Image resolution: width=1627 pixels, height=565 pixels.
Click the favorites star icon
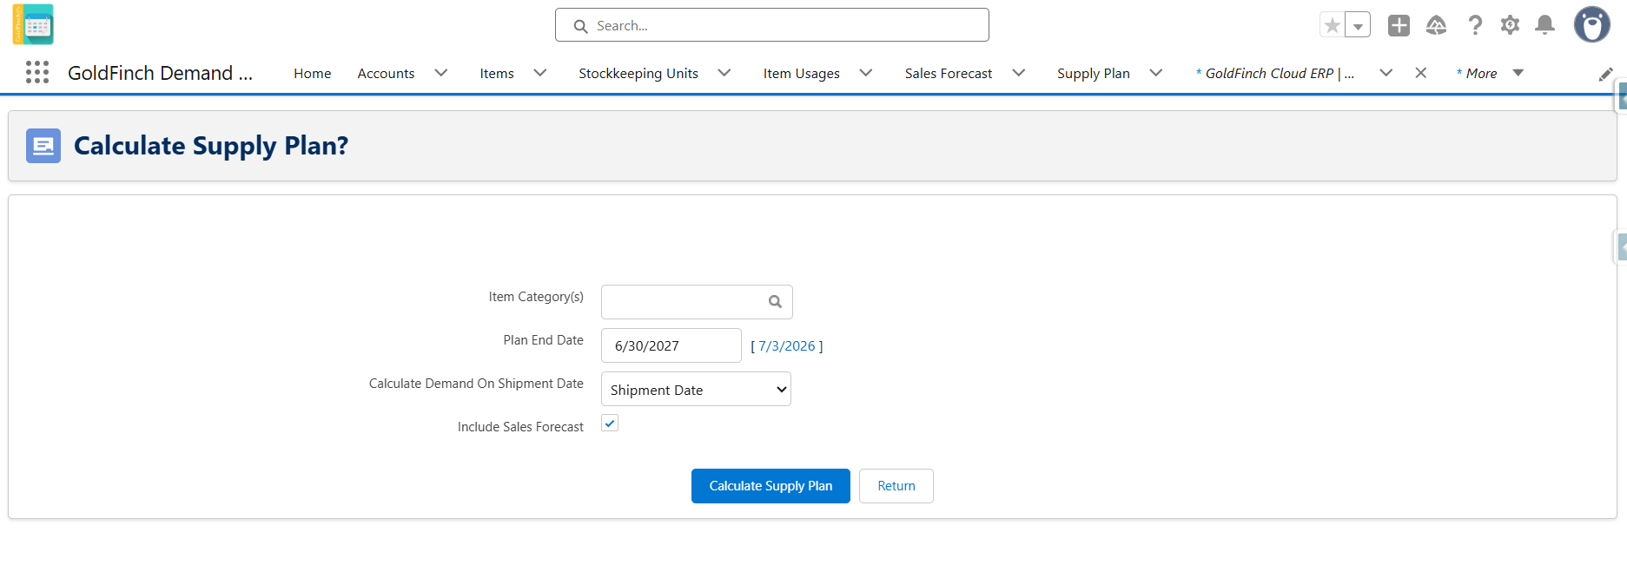click(x=1332, y=25)
